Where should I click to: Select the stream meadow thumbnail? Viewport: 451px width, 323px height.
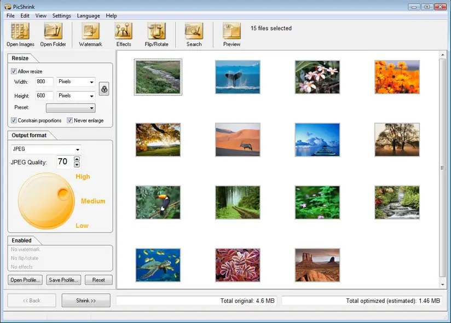click(158, 77)
